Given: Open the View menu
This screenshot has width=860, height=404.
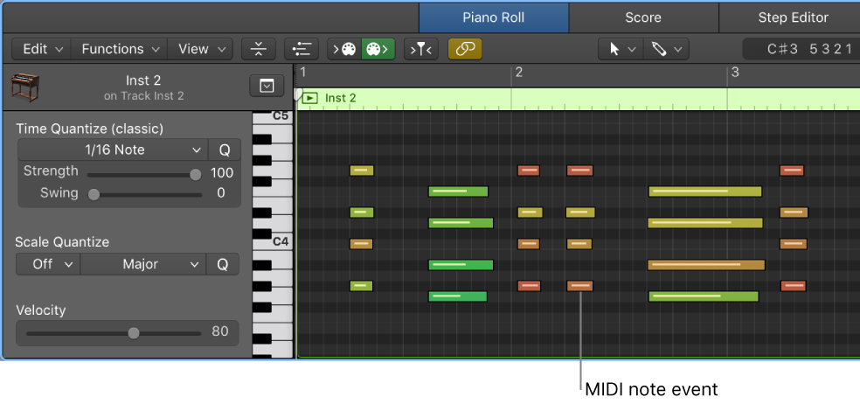Looking at the screenshot, I should pos(200,49).
